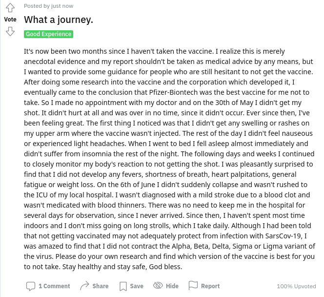
Task: Click the comment speech bubble icon
Action: (x=31, y=286)
